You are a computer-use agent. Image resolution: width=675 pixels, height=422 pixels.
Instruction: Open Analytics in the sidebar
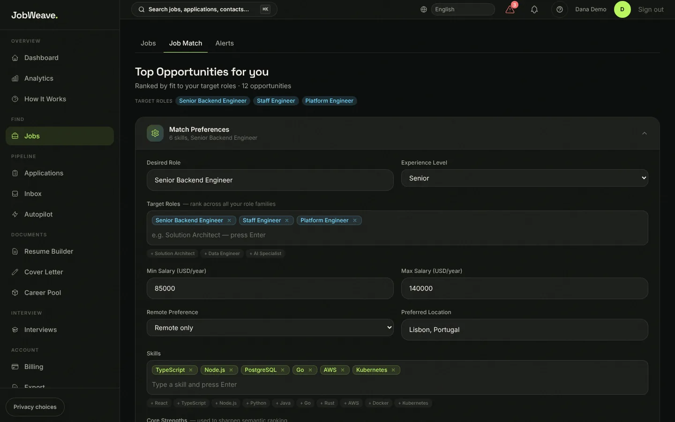(60, 78)
